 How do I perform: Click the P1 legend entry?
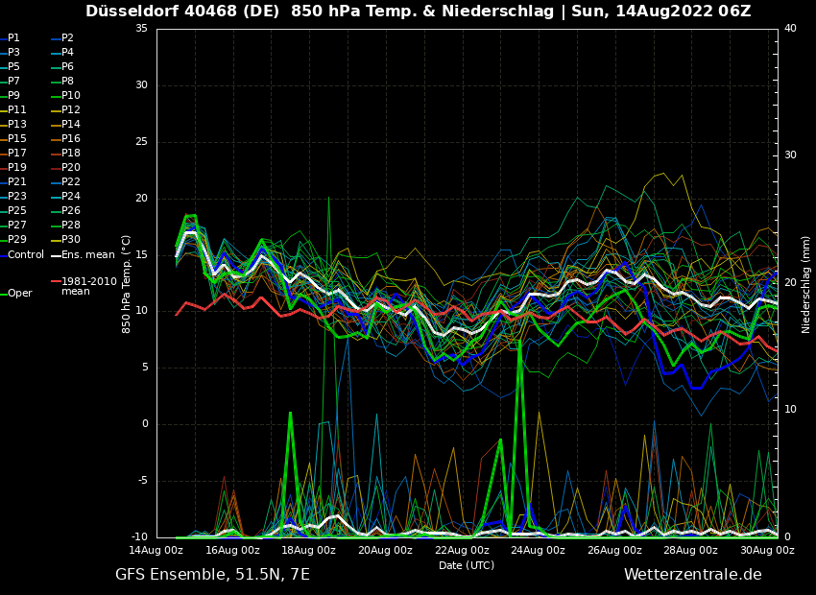[13, 38]
